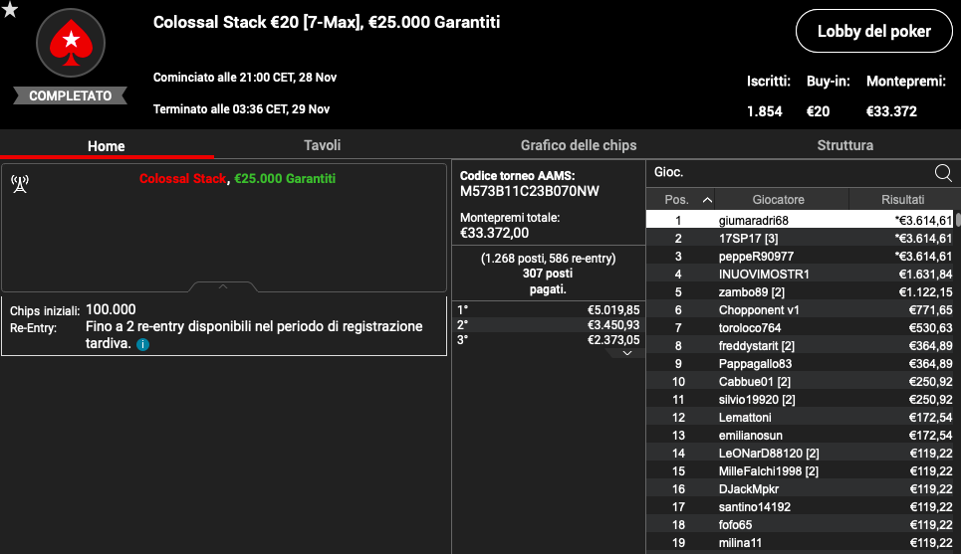Click the Gioc. search field
This screenshot has width=961, height=554.
pyautogui.click(x=787, y=172)
